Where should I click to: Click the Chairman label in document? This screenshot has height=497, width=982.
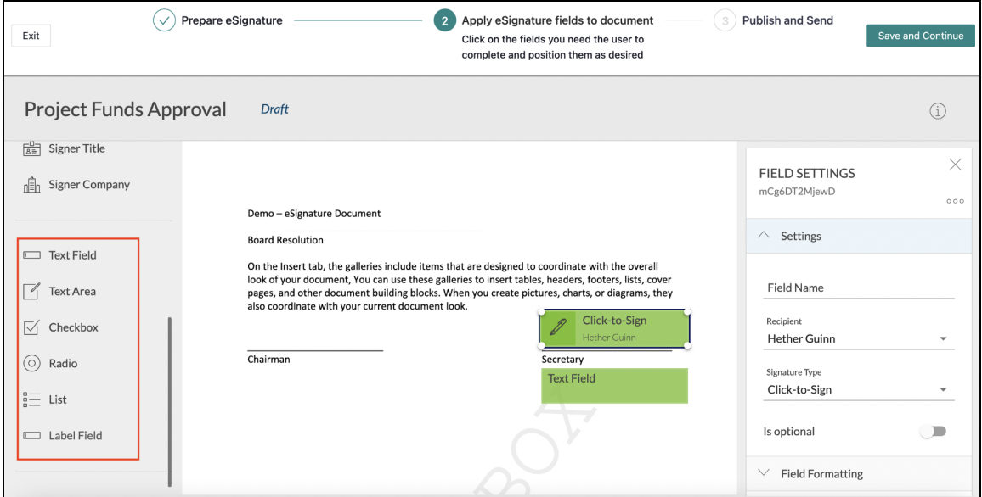(x=268, y=360)
